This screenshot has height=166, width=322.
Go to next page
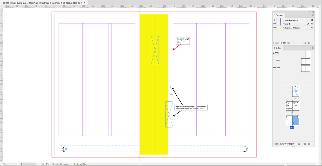click(x=40, y=164)
